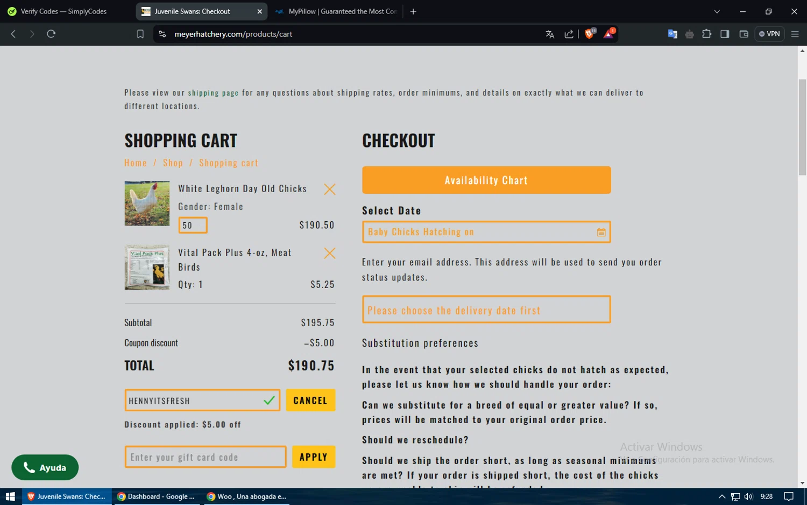Share this page using the share icon
The height and width of the screenshot is (505, 807).
569,34
